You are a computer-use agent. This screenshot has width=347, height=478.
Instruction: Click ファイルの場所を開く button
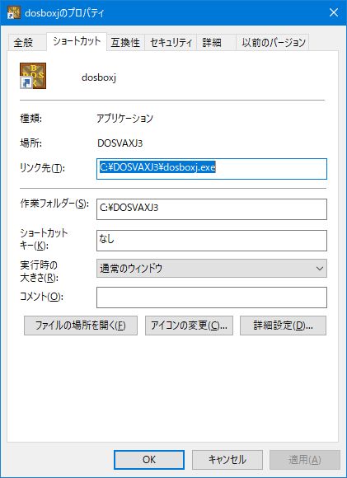click(x=81, y=326)
